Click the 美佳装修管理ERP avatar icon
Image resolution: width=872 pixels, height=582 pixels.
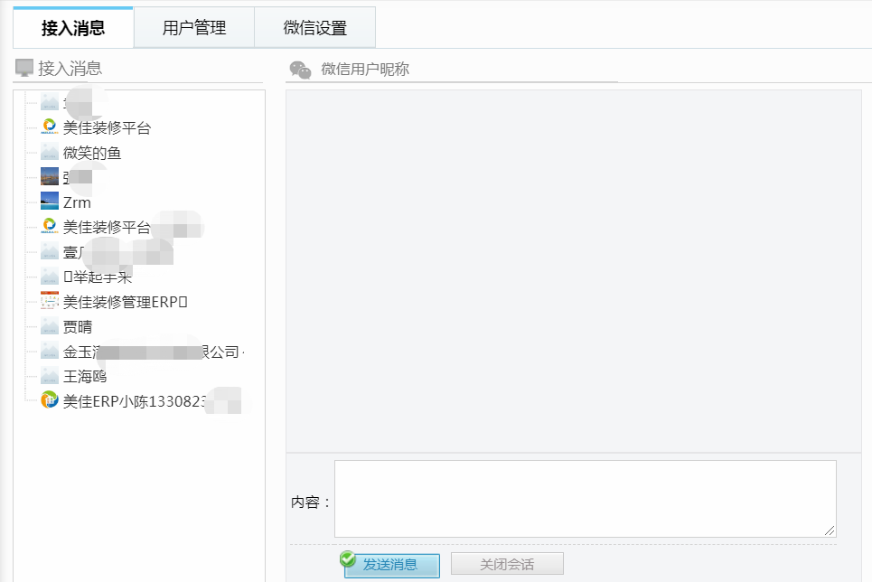coord(50,300)
